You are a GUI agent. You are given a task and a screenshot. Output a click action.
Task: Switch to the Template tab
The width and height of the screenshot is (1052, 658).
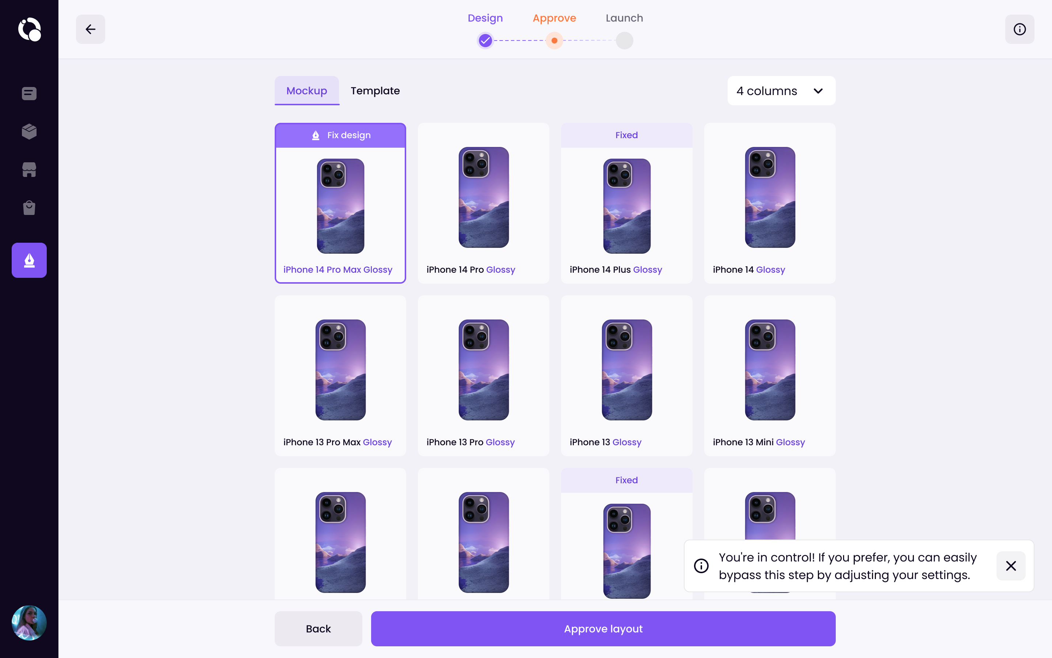375,91
